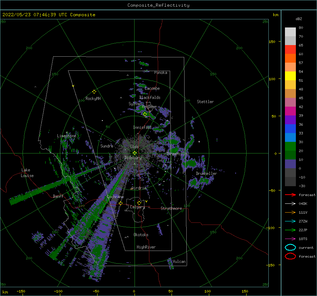Click the 'Drumheller' town label

206,174
